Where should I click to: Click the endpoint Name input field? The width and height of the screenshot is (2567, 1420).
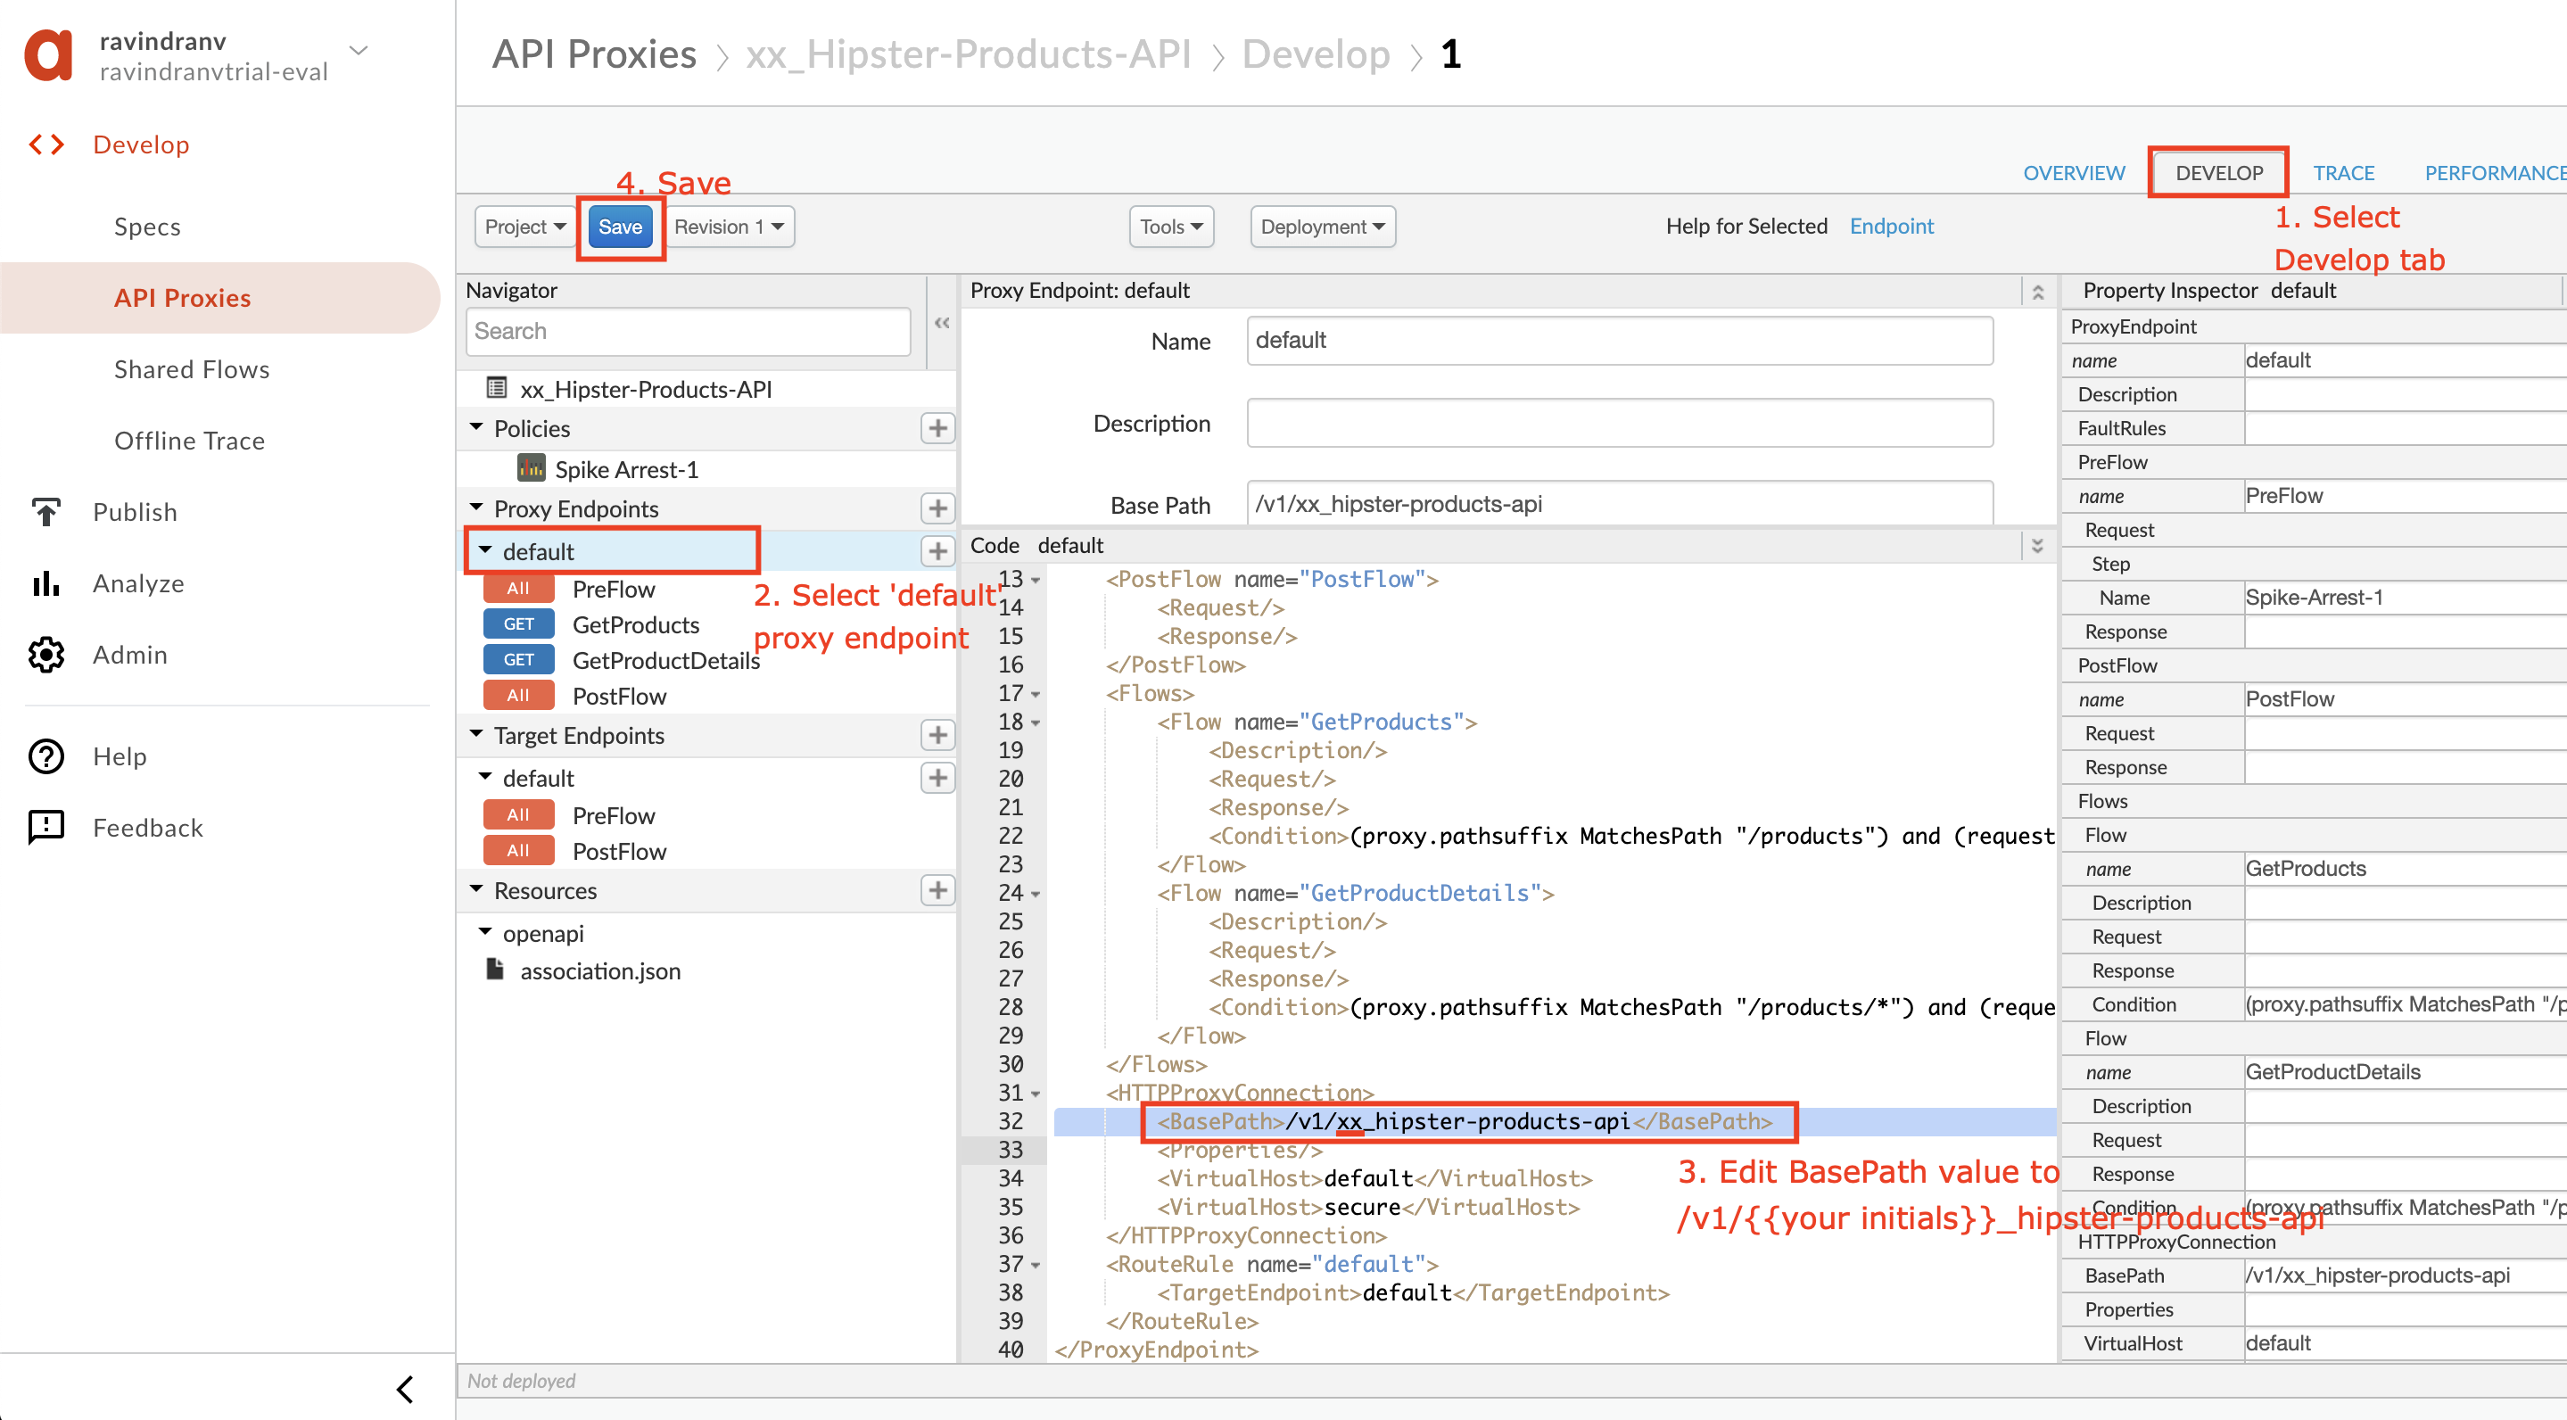[x=1620, y=340]
